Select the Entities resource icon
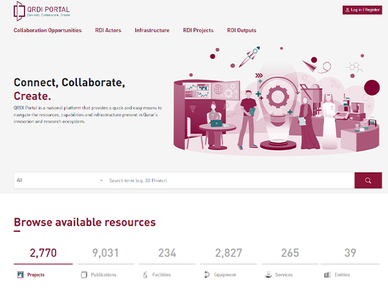388x290 pixels. [x=328, y=274]
